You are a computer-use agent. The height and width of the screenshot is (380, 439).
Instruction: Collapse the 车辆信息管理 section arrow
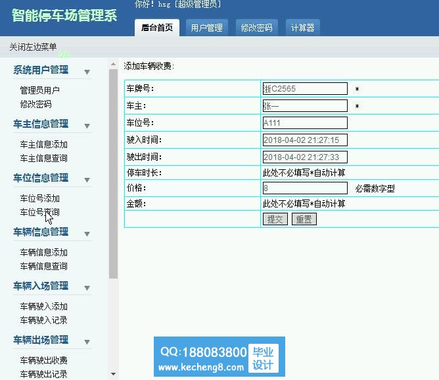tap(87, 234)
